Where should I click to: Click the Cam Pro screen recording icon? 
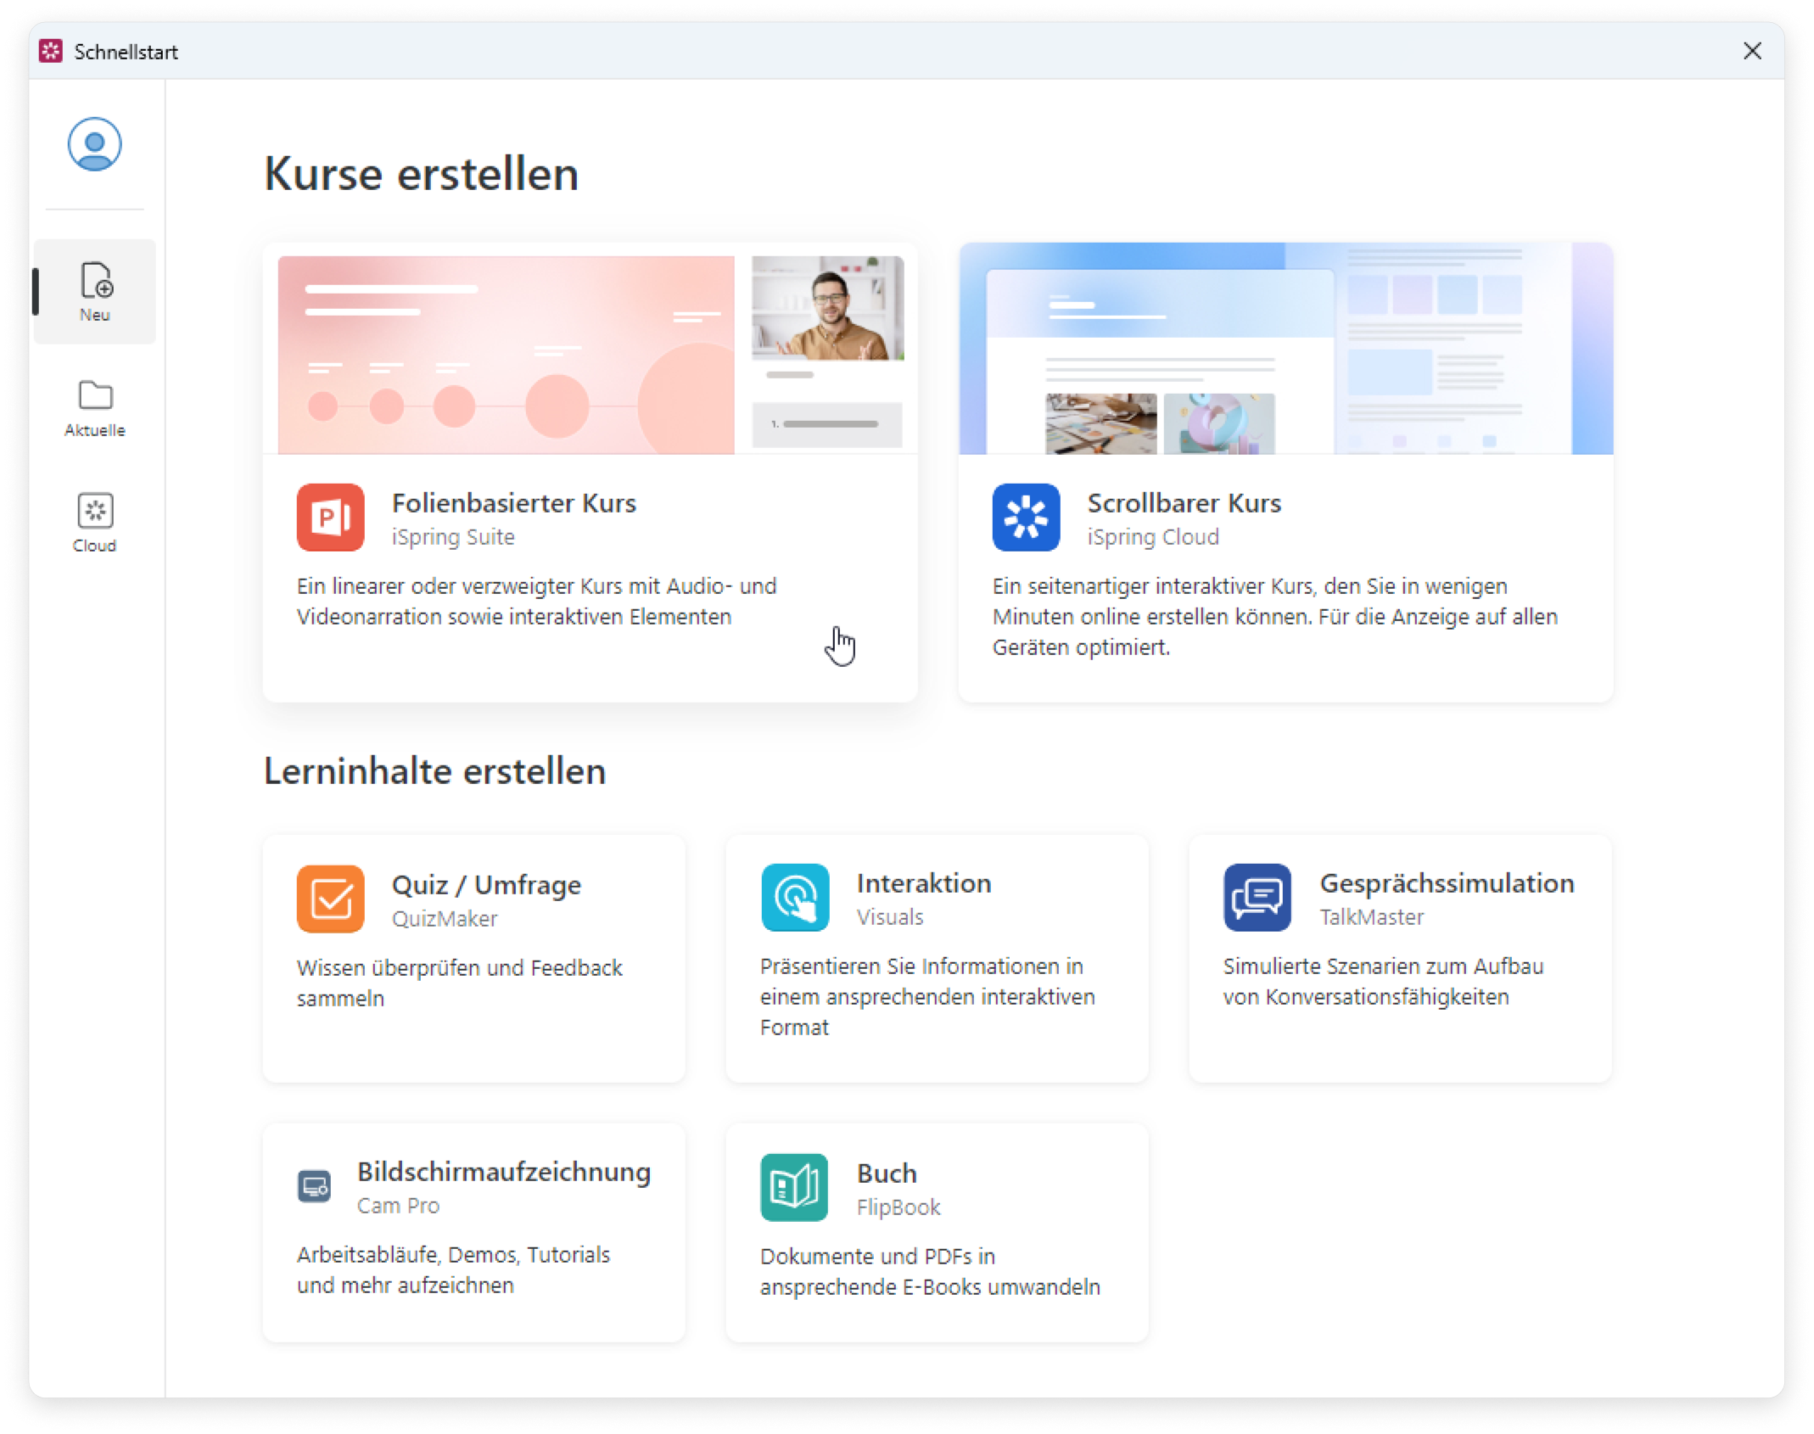point(314,1186)
